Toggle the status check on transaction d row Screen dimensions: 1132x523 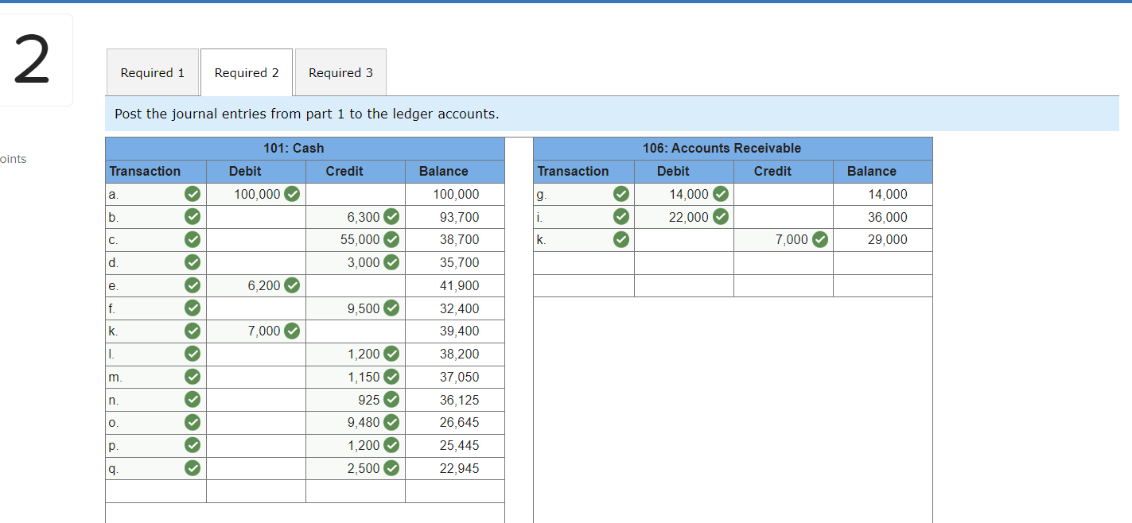[x=192, y=262]
